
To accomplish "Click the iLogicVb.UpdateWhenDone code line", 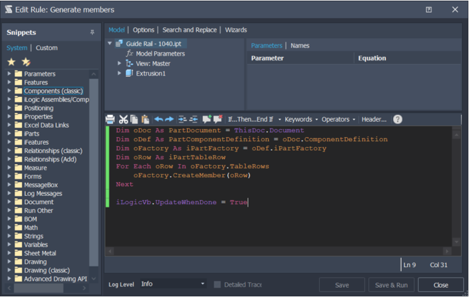I will coord(182,202).
